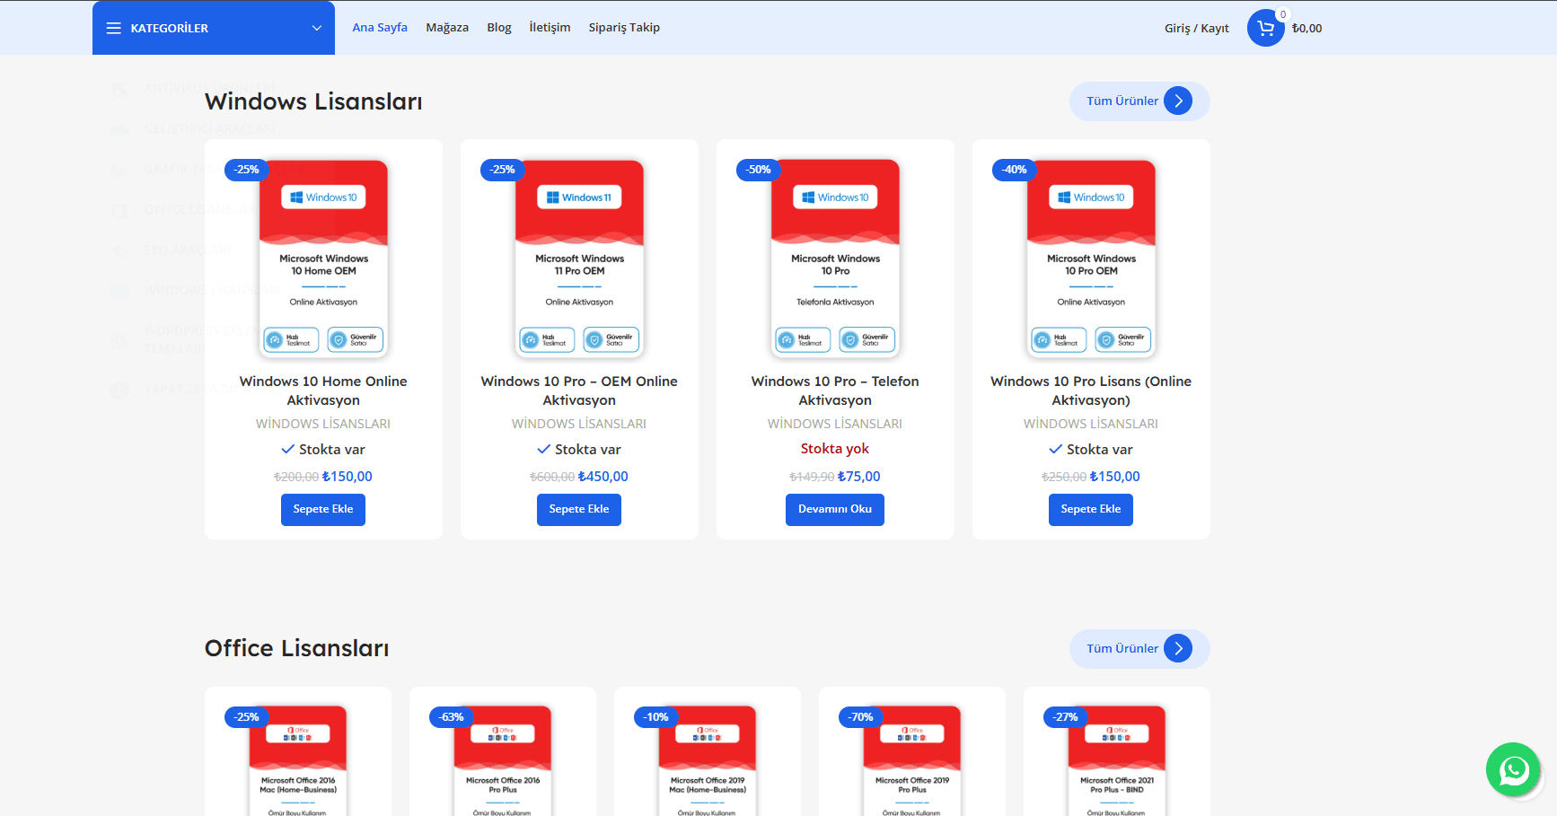This screenshot has height=816, width=1557.
Task: Click Office 2016 Pro Plus product image
Action: (x=503, y=760)
